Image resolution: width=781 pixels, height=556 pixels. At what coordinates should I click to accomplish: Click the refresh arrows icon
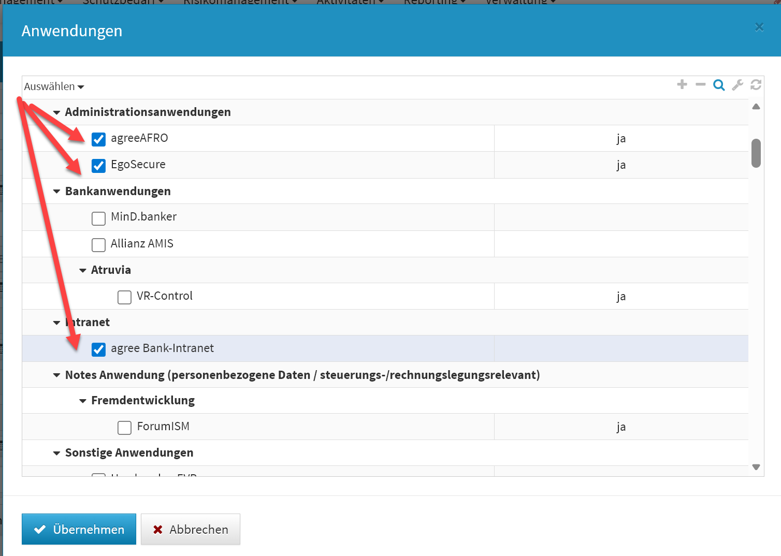coord(756,85)
